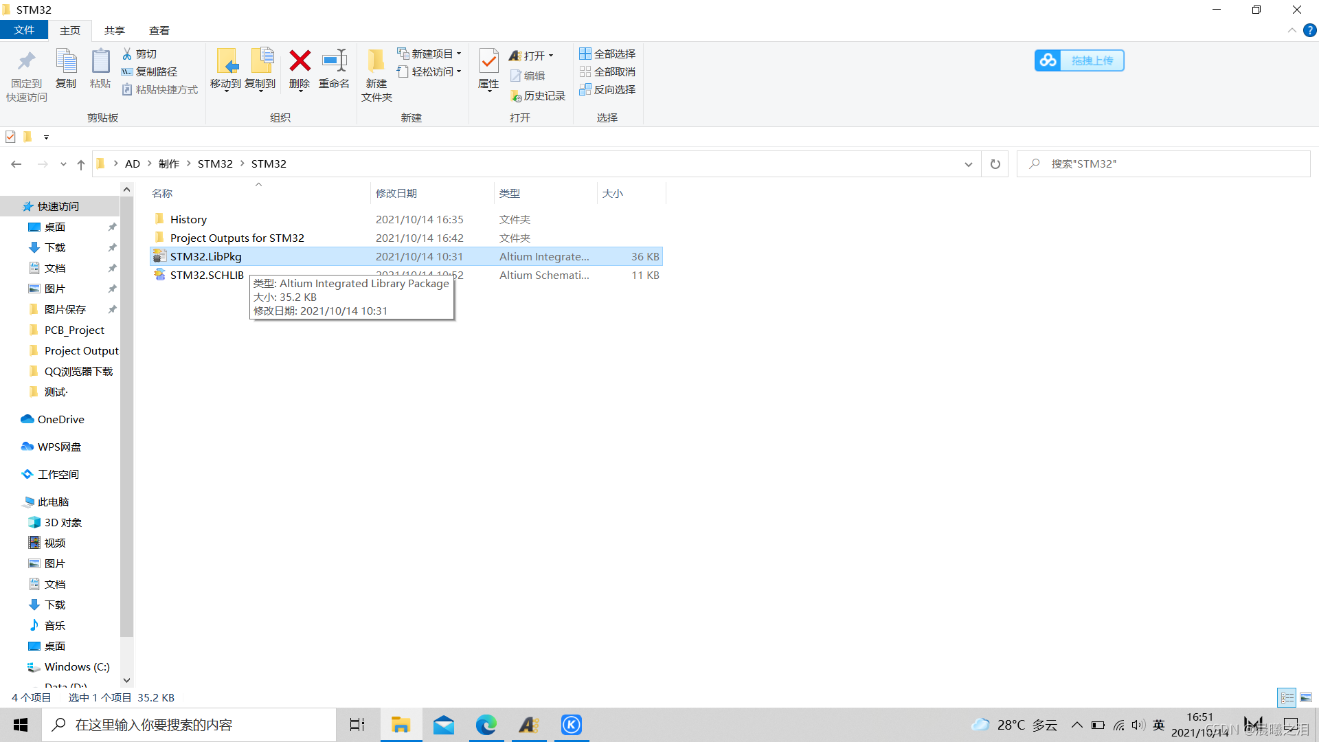Click the New Folder icon
The width and height of the screenshot is (1319, 742).
pyautogui.click(x=376, y=62)
